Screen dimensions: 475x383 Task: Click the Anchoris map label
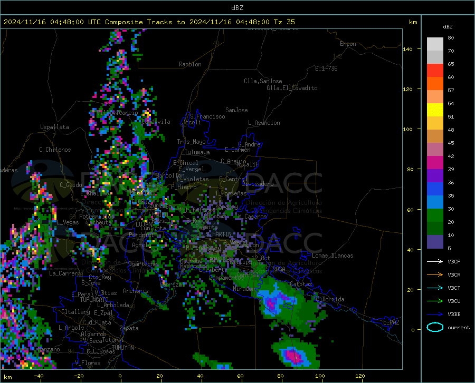click(136, 291)
